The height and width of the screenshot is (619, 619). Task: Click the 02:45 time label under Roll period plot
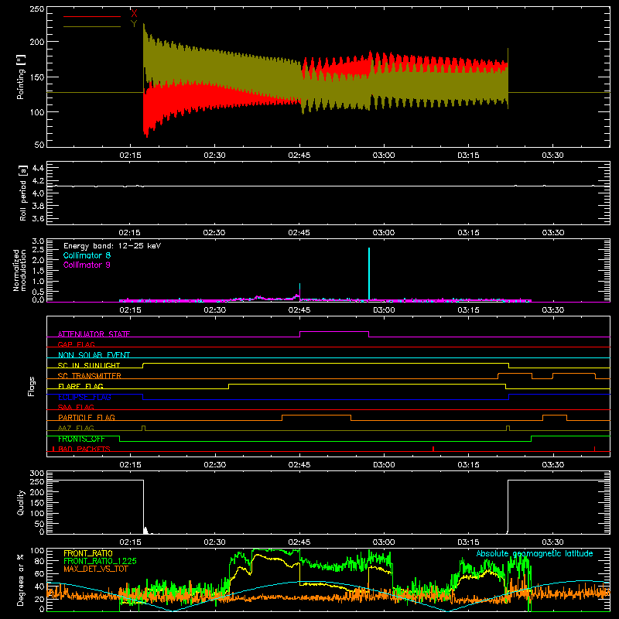(299, 233)
